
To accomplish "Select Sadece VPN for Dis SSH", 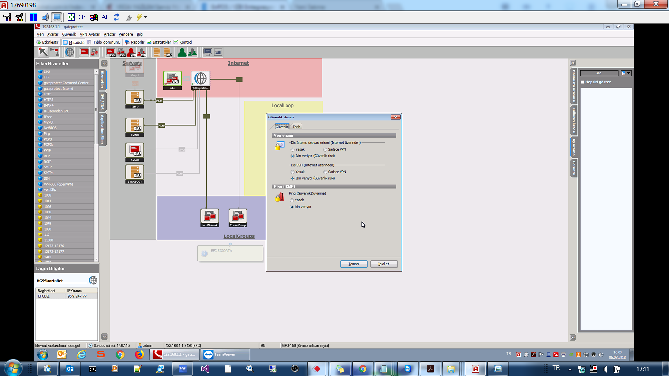I will coord(325,172).
